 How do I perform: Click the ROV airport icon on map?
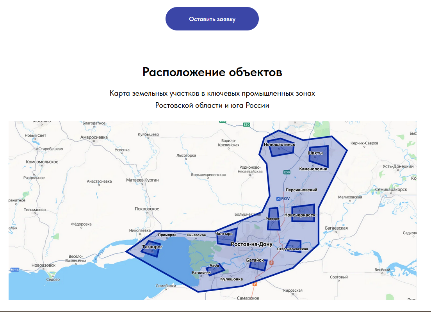point(278,198)
